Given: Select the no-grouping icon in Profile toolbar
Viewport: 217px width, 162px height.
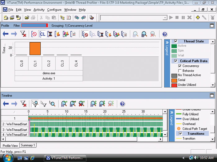Looking at the screenshot, I should pos(34,34).
